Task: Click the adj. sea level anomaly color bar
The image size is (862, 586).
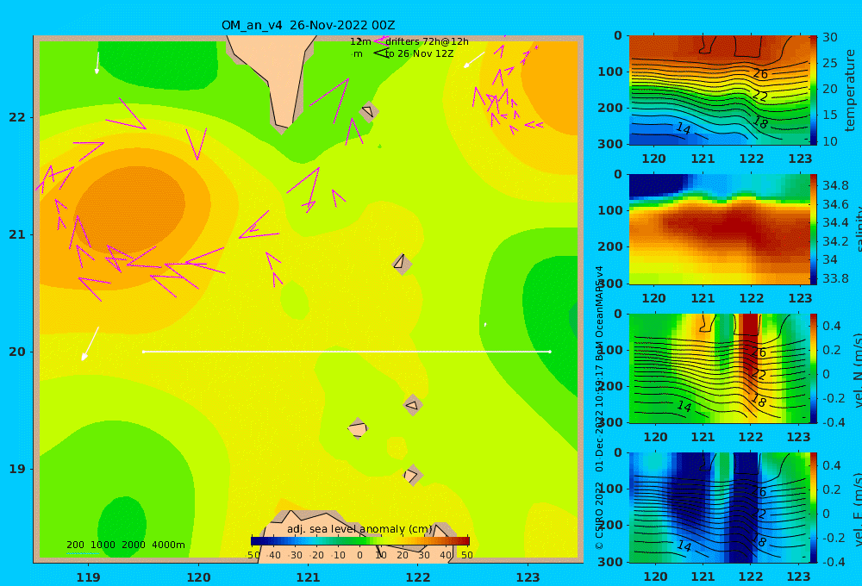Action: point(360,541)
